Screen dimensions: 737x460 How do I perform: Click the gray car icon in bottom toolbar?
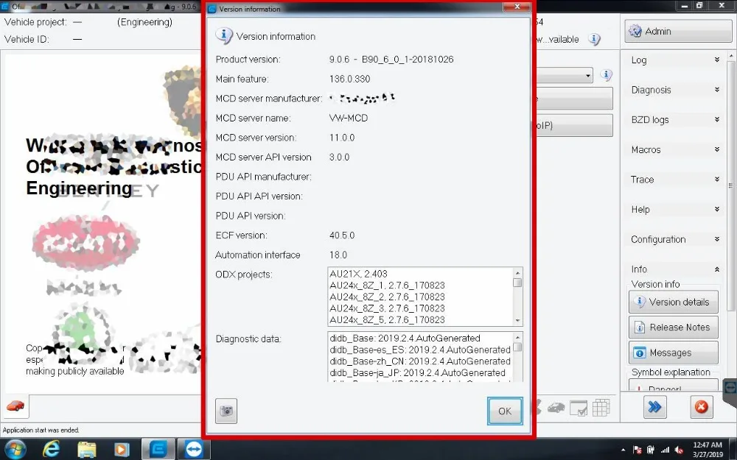(556, 408)
